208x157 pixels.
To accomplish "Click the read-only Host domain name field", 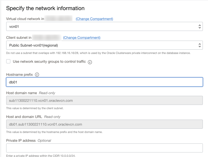I will click(104, 100).
